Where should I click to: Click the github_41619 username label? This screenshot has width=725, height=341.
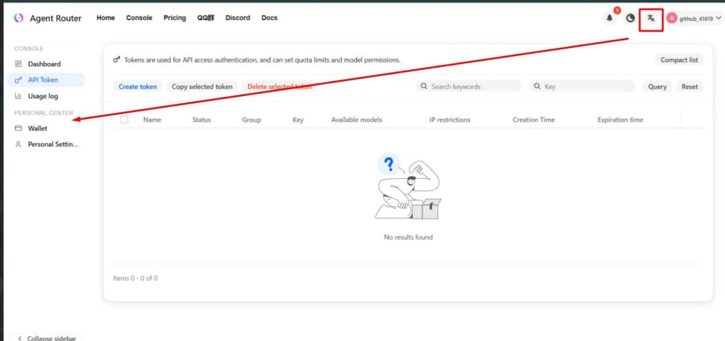coord(696,19)
